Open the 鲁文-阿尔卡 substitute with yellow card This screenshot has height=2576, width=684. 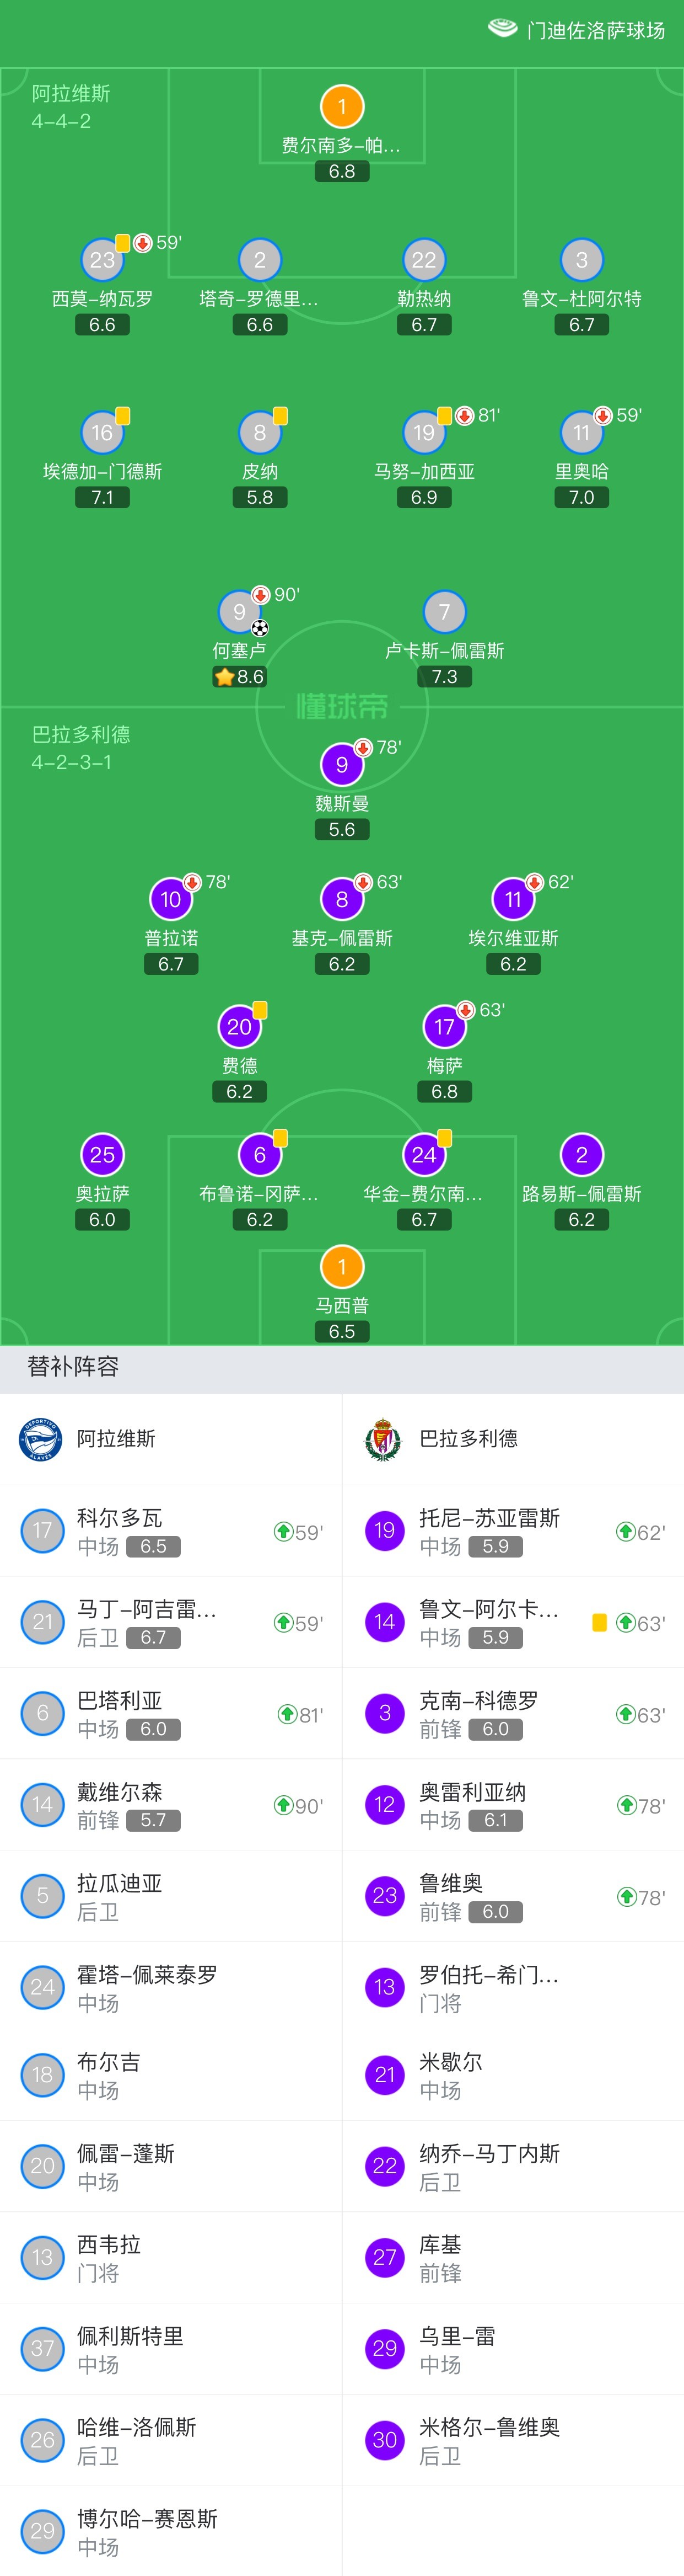(x=513, y=1622)
